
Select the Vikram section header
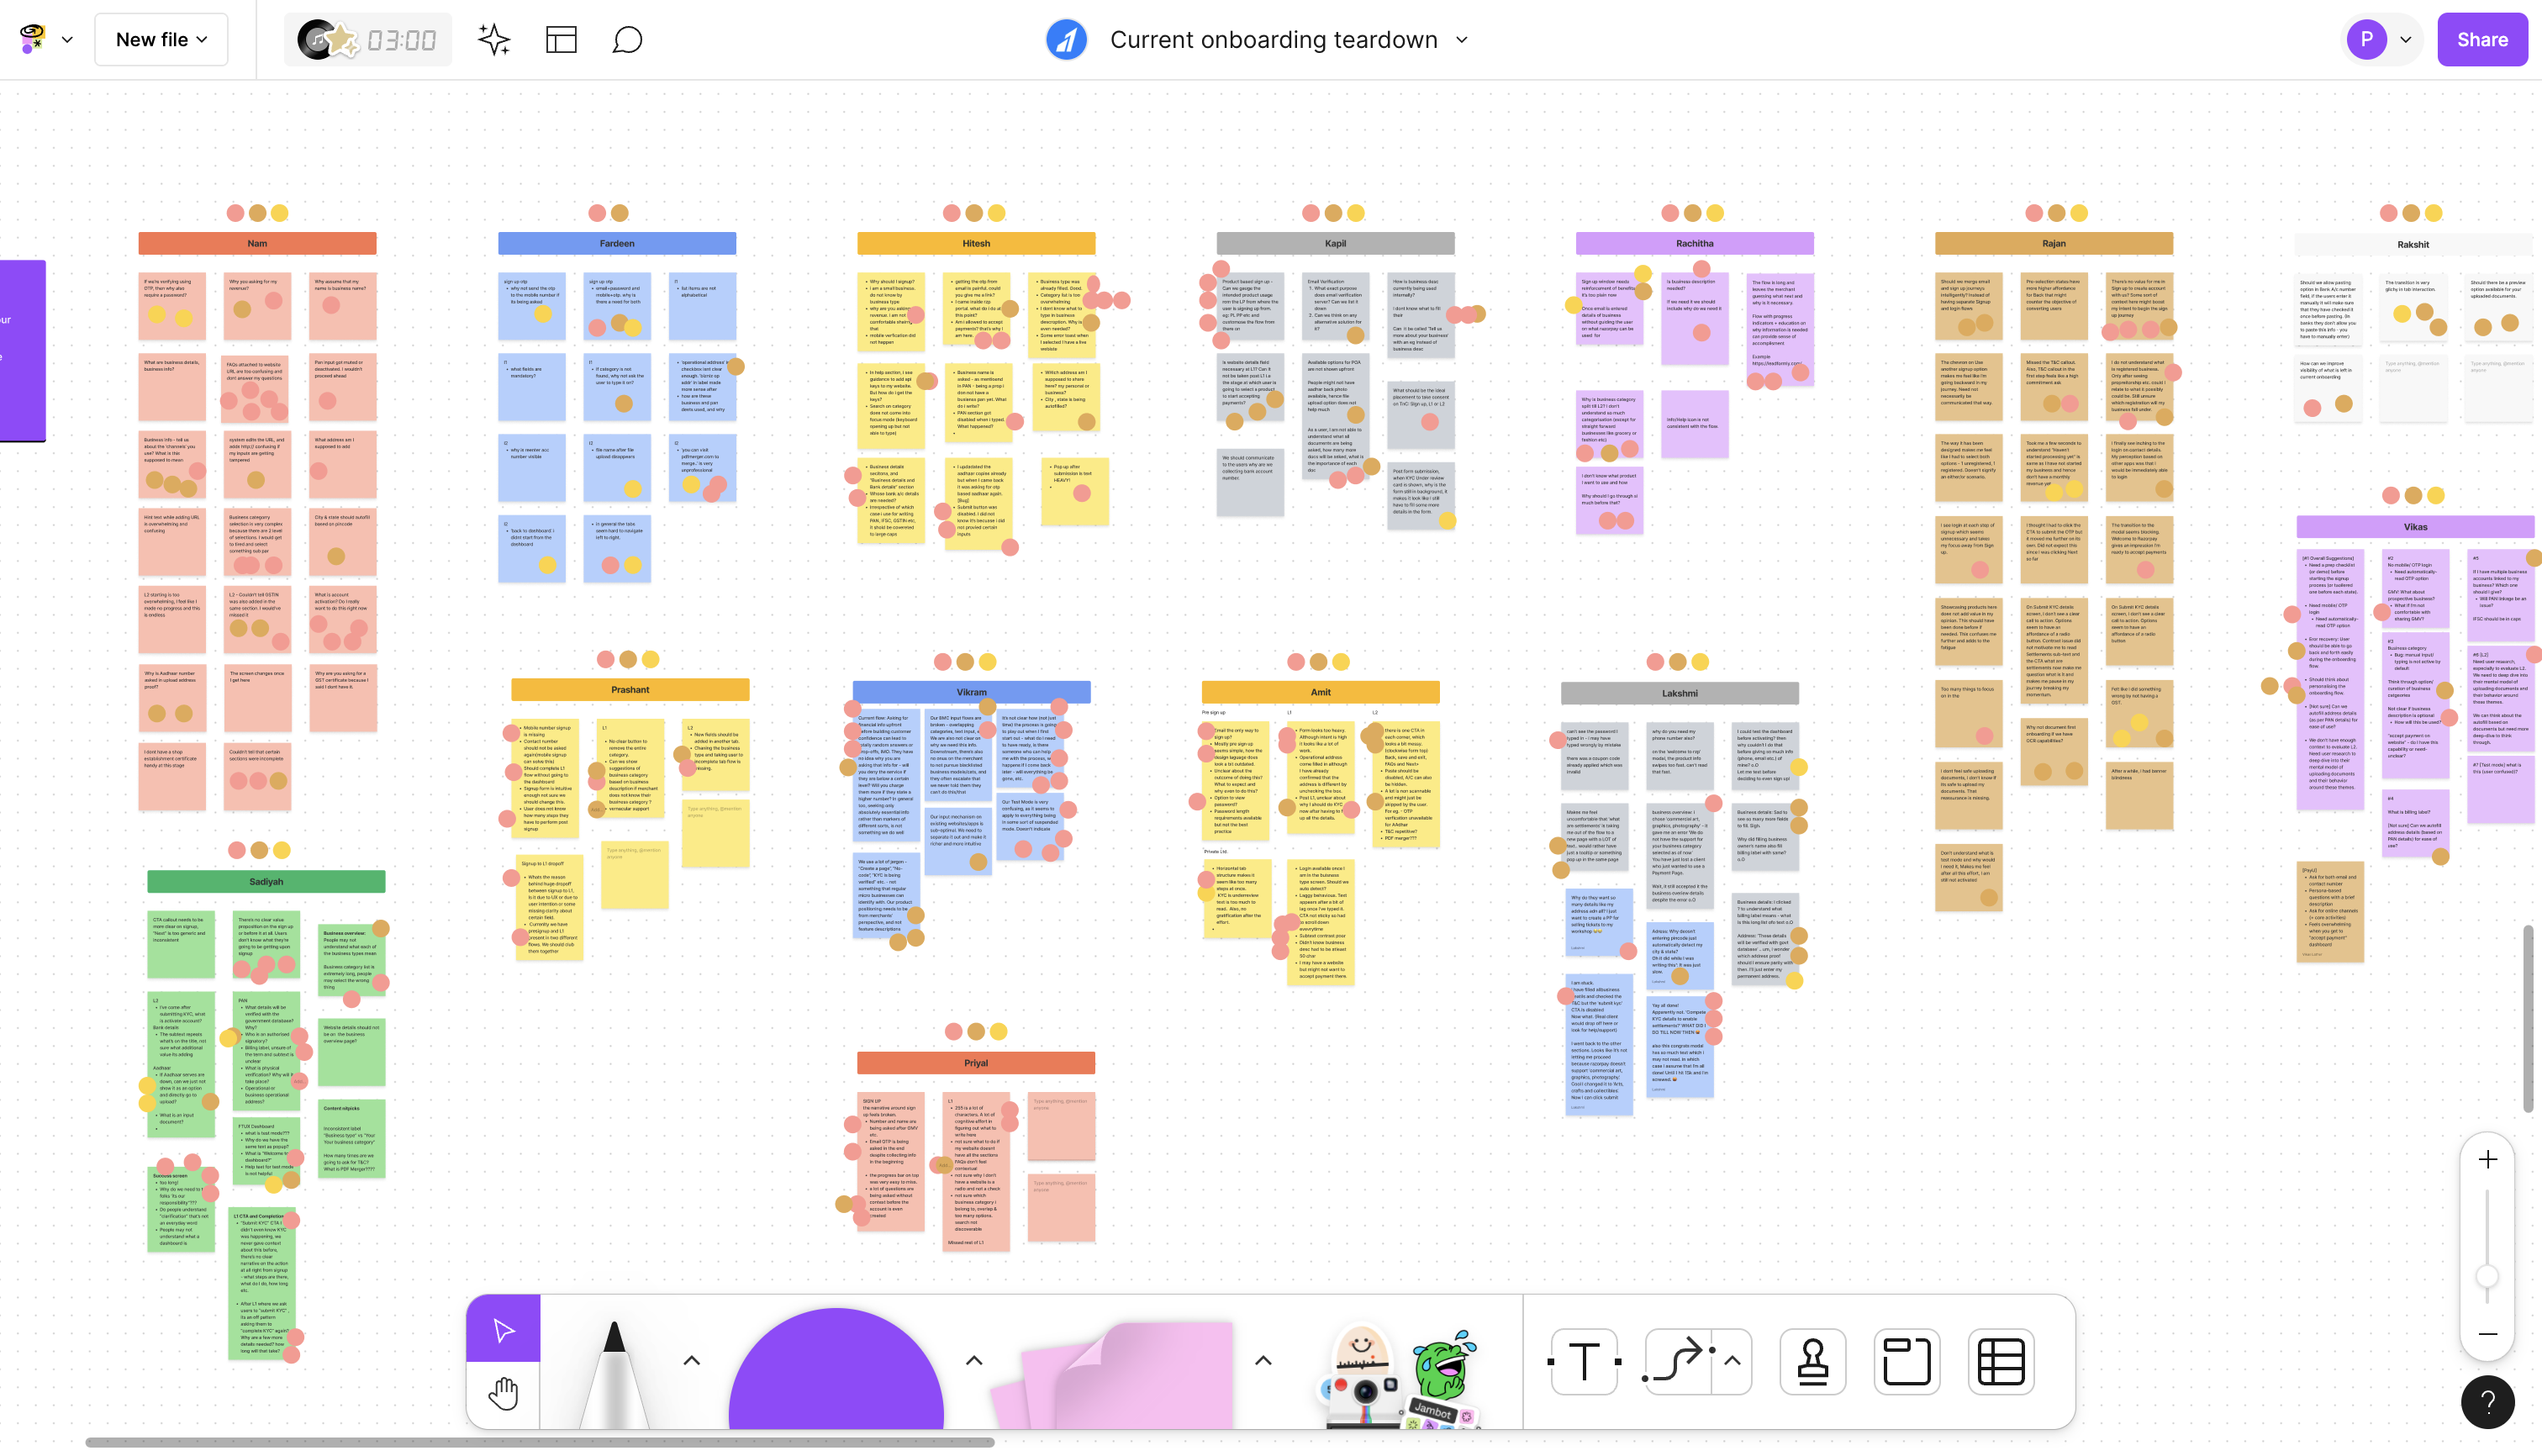tap(971, 692)
